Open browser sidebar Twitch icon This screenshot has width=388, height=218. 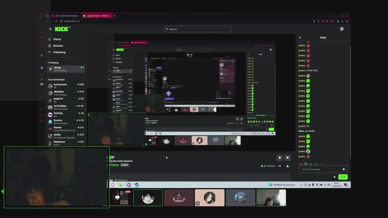(x=42, y=68)
